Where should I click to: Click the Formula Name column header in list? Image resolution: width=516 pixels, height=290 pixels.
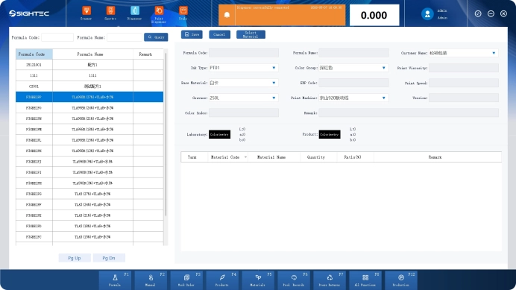click(92, 54)
